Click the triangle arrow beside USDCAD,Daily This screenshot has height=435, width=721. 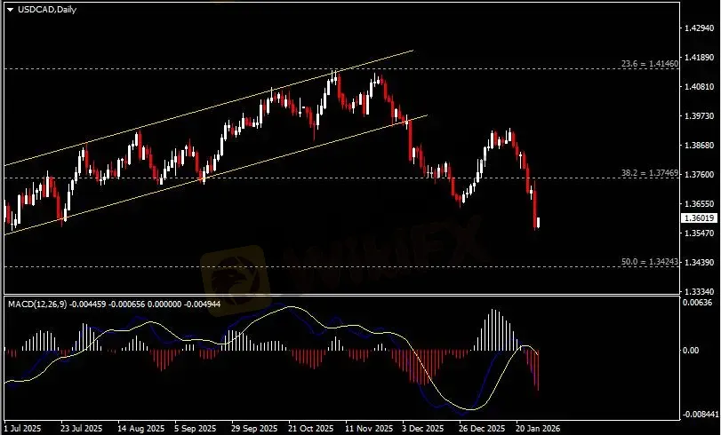(10, 9)
